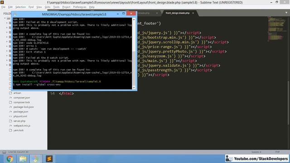Maximize the MINGW64 terminal window
Viewport: 290px width, 163px height.
tap(124, 14)
